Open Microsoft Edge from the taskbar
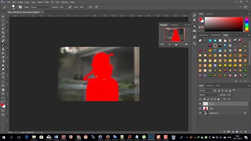This screenshot has height=141, width=251. point(27,137)
